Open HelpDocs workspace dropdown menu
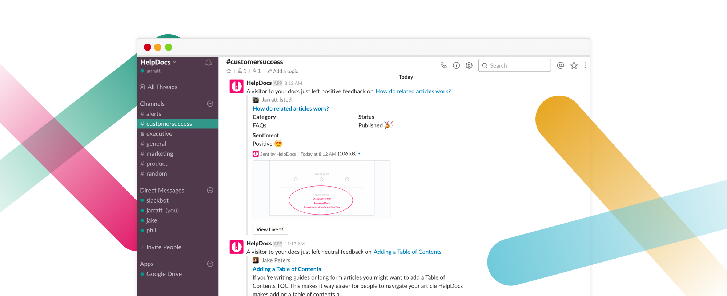Image resolution: width=727 pixels, height=296 pixels. [x=158, y=62]
